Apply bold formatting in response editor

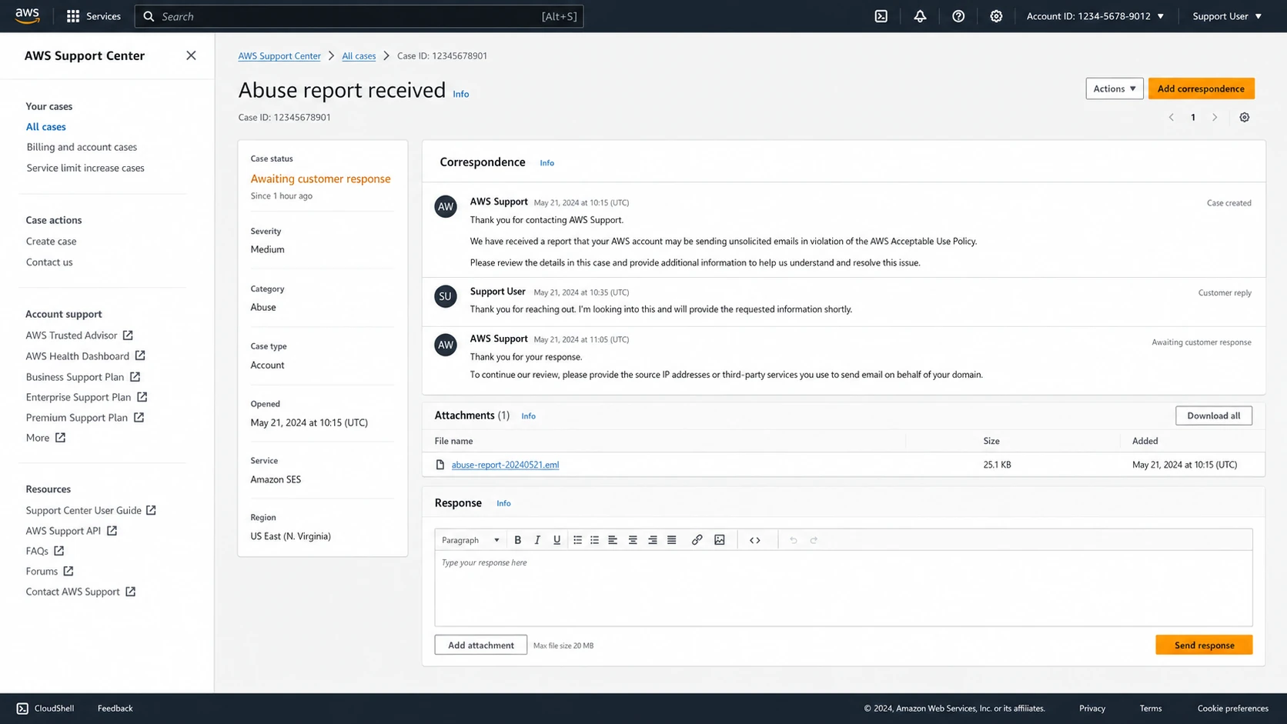[518, 540]
